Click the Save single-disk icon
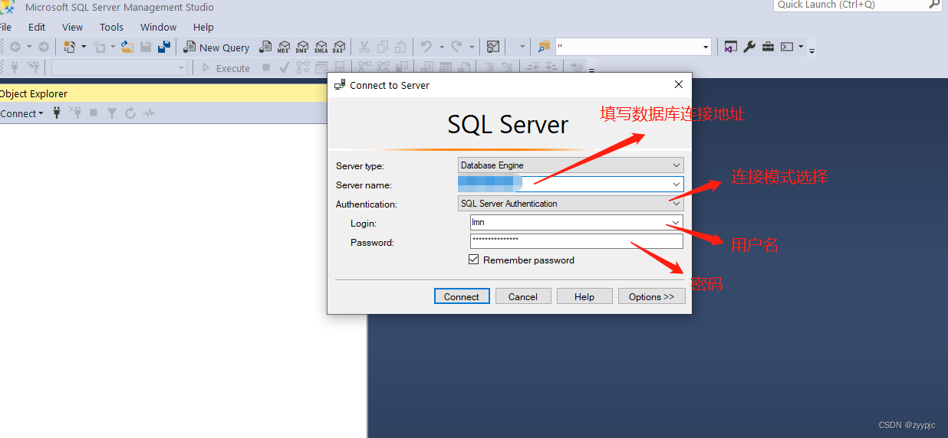Viewport: 948px width, 438px height. (145, 47)
